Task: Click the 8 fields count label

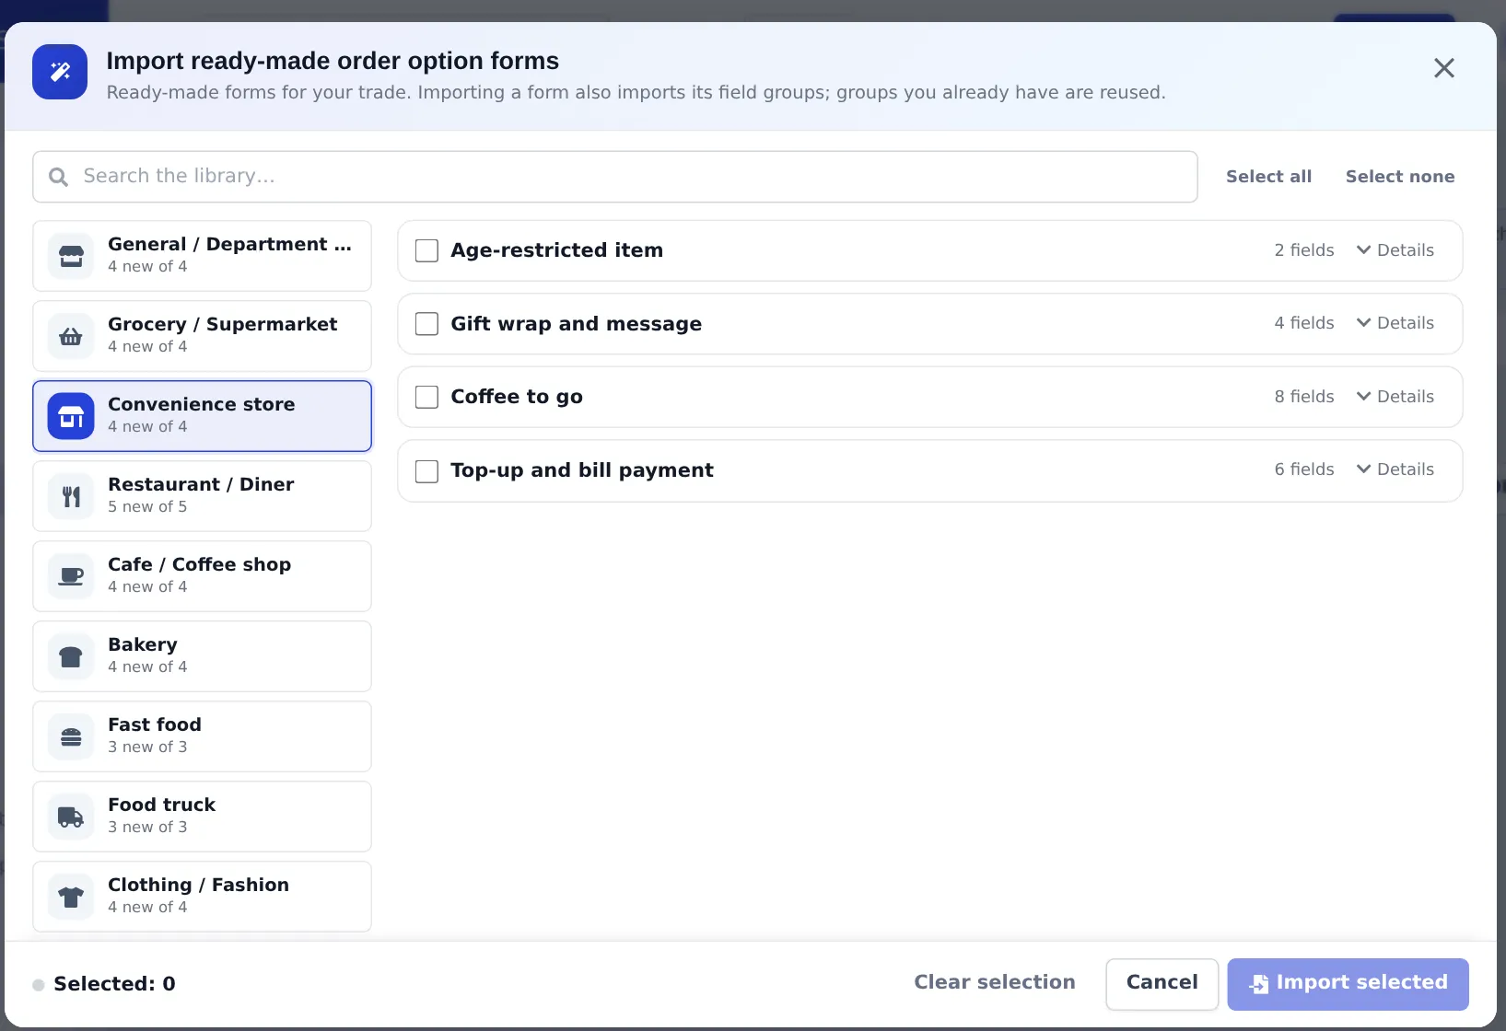Action: 1304,397
